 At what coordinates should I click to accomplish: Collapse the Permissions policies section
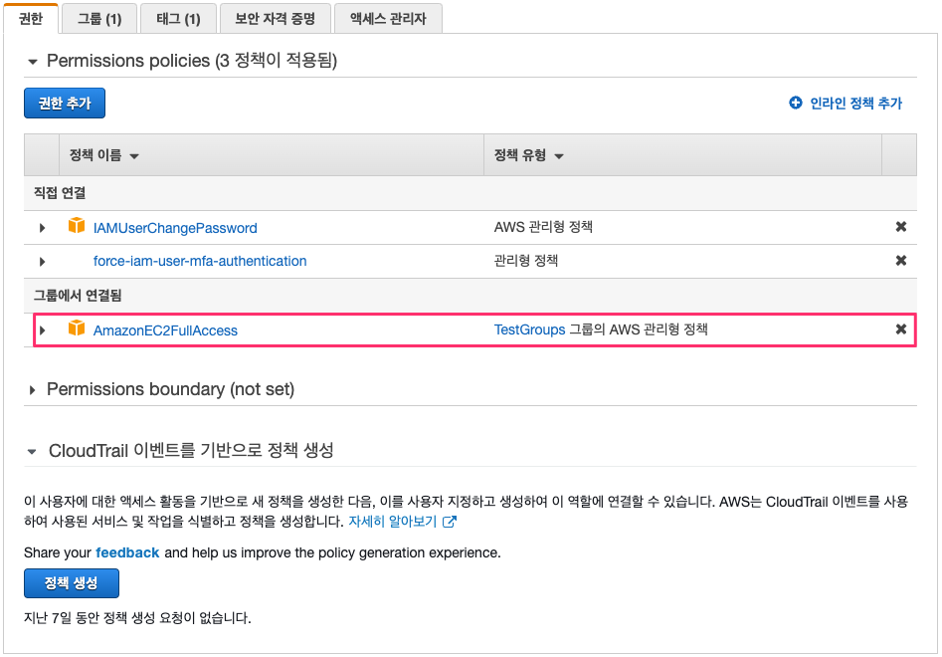click(x=33, y=62)
